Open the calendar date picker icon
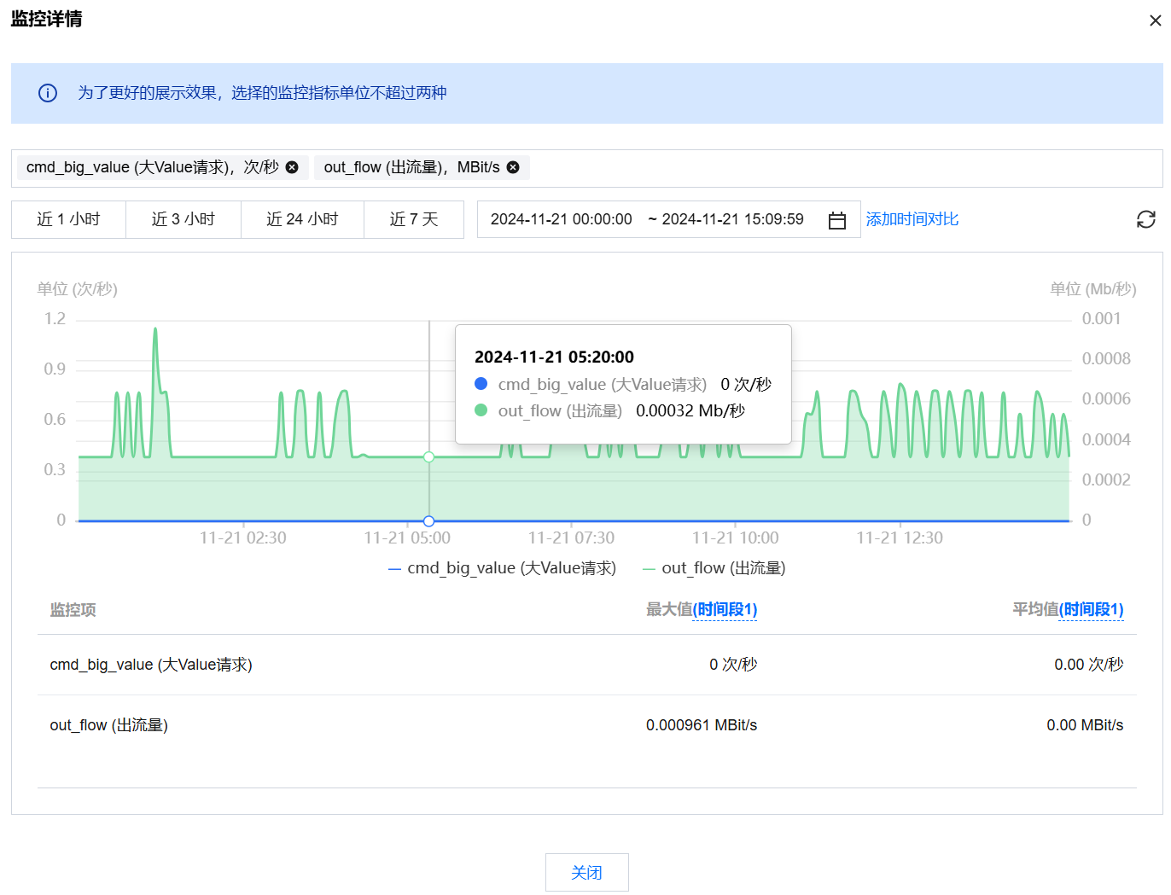 click(837, 220)
